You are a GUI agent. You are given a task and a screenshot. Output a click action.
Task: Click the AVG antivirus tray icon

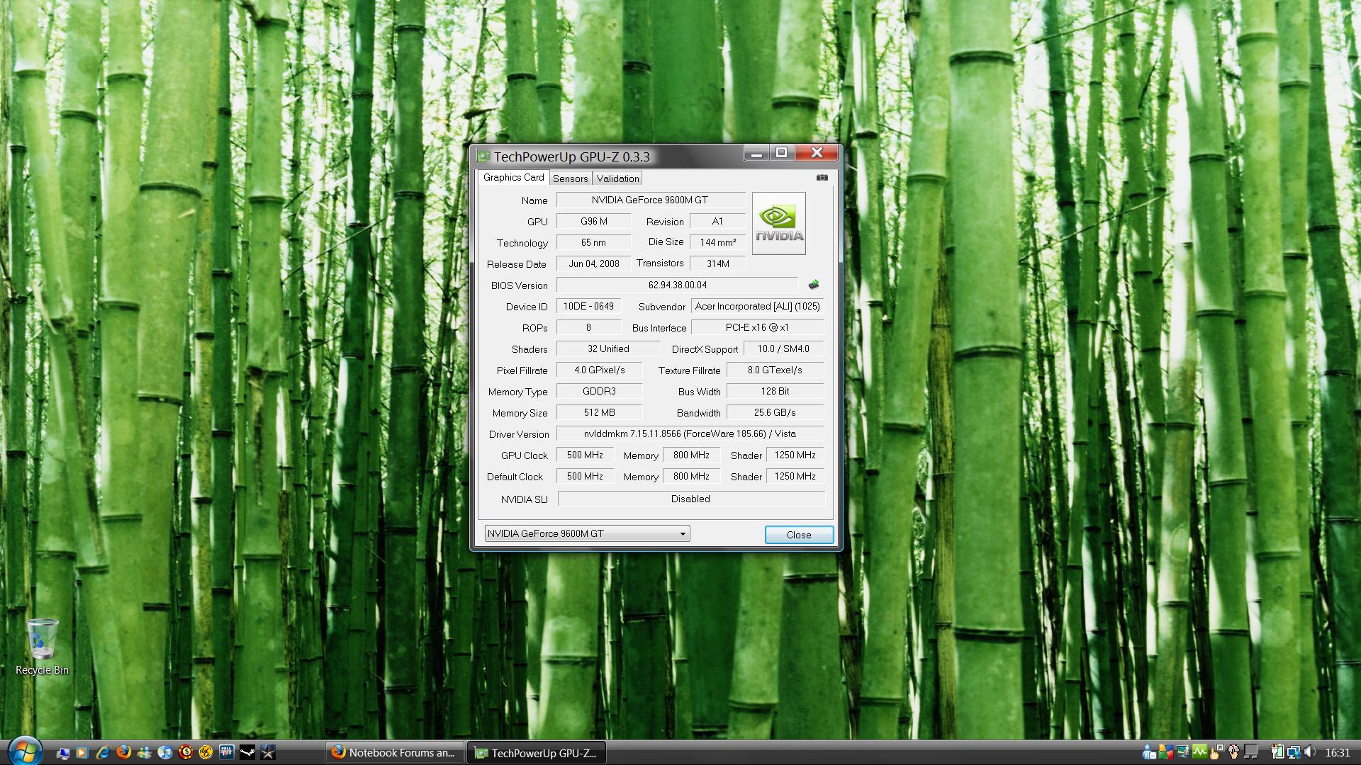click(x=1165, y=752)
